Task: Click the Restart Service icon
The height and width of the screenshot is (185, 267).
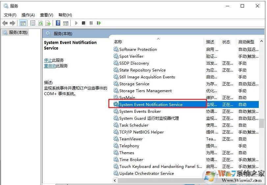Action: click(x=99, y=23)
